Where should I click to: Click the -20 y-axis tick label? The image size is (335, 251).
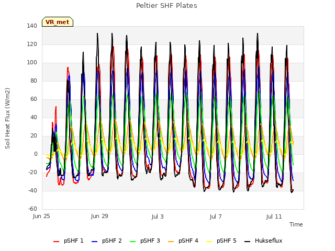32,172
